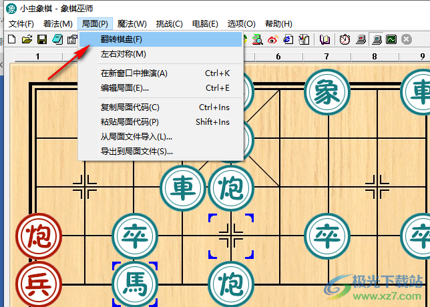Click the paint tools options icon
430x307 pixels.
pyautogui.click(x=304, y=39)
